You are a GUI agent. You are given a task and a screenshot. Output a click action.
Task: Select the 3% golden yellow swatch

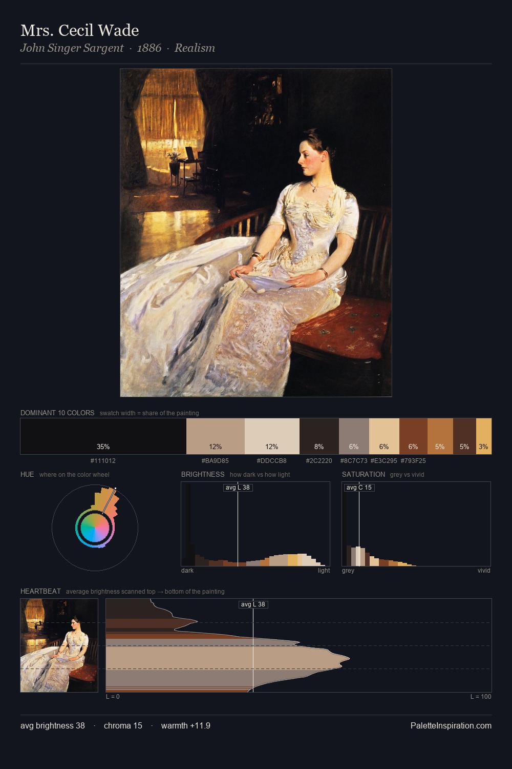484,436
